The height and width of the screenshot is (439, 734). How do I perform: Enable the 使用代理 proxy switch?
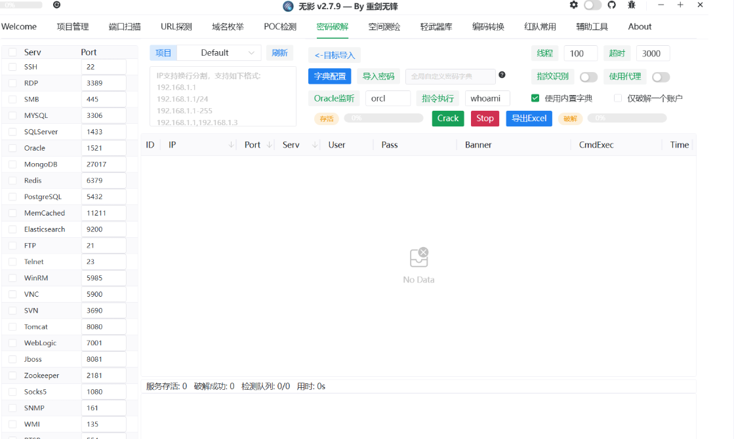(x=661, y=77)
